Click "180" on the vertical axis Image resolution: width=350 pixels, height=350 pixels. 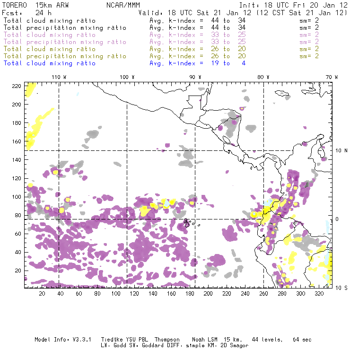pos(17,123)
